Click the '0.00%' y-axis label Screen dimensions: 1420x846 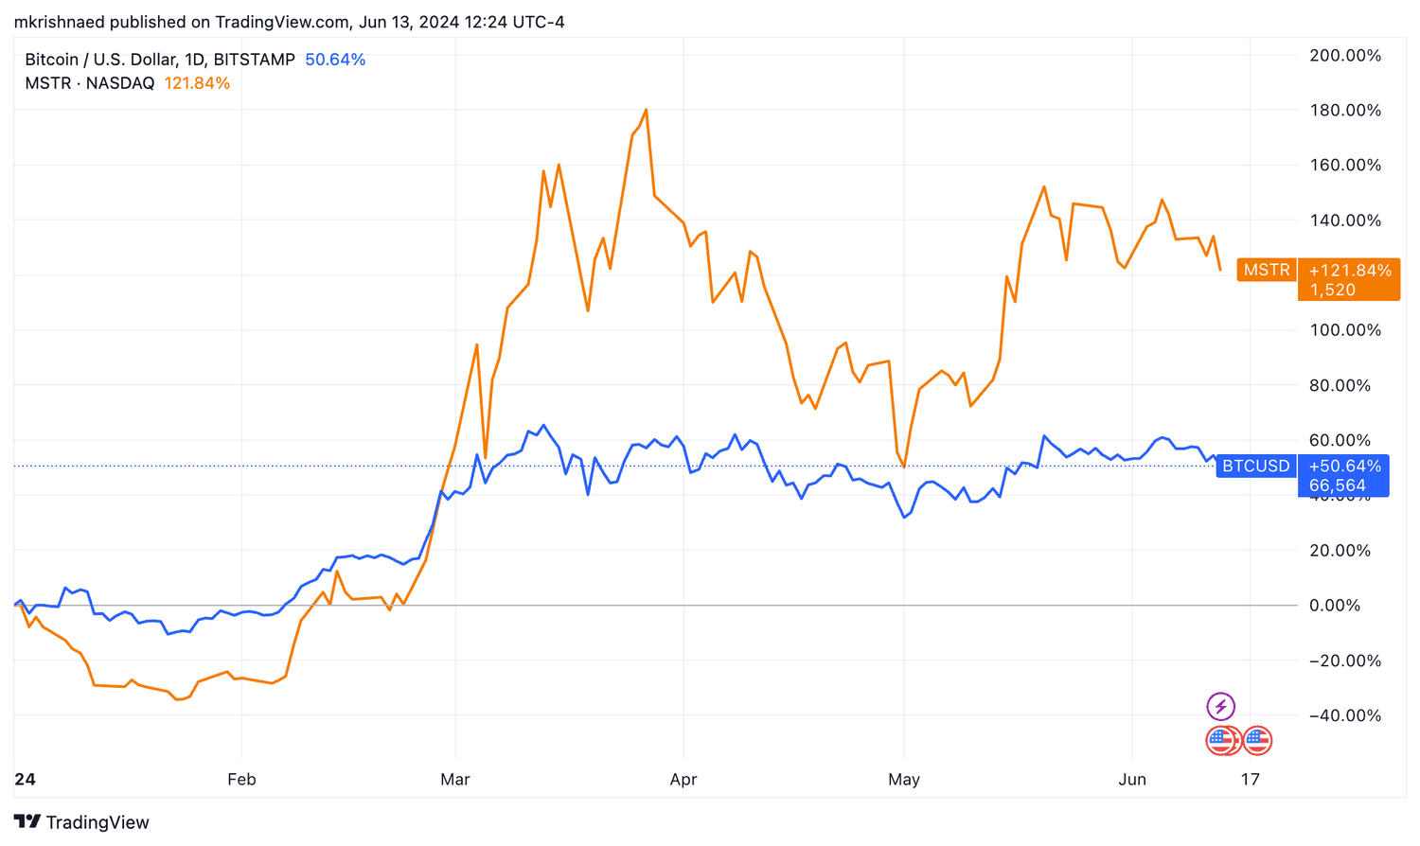(1336, 606)
